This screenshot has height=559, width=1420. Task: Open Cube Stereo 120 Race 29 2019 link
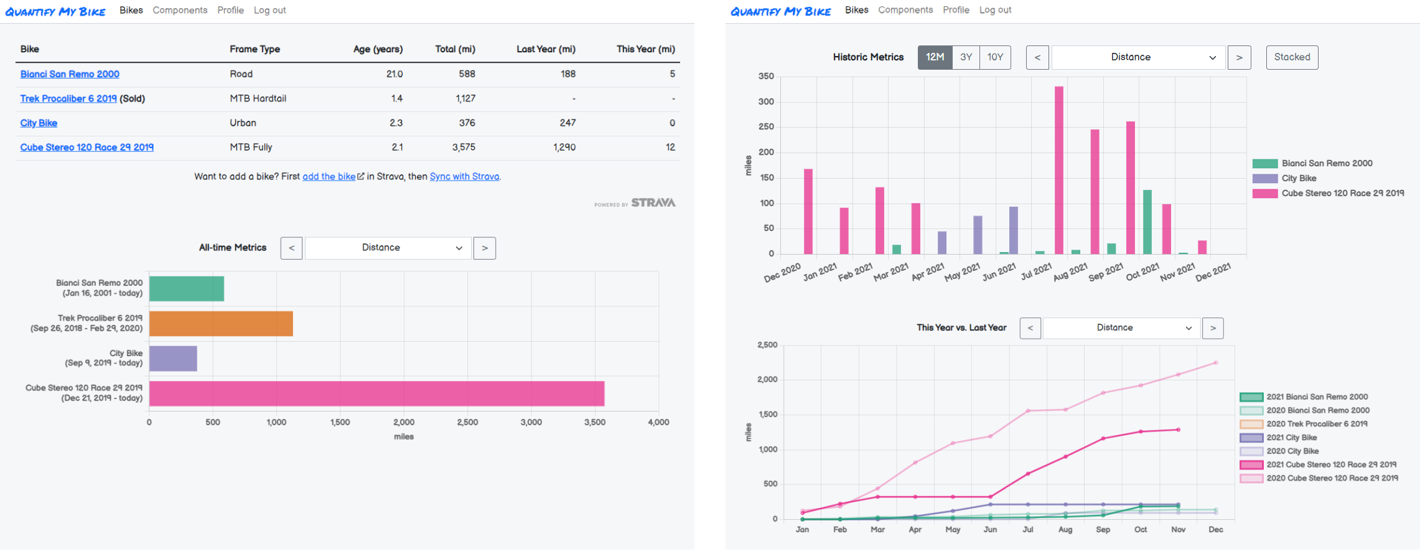point(87,147)
